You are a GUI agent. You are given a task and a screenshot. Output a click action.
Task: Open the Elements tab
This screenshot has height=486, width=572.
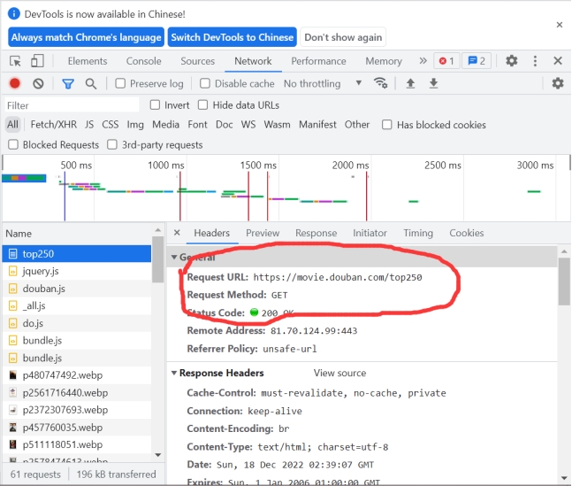[88, 61]
